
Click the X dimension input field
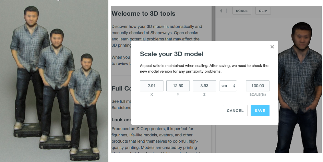coord(151,86)
